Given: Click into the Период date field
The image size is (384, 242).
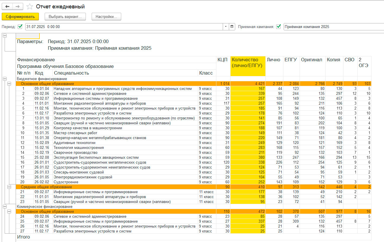Looking at the screenshot, I should tap(124, 27).
